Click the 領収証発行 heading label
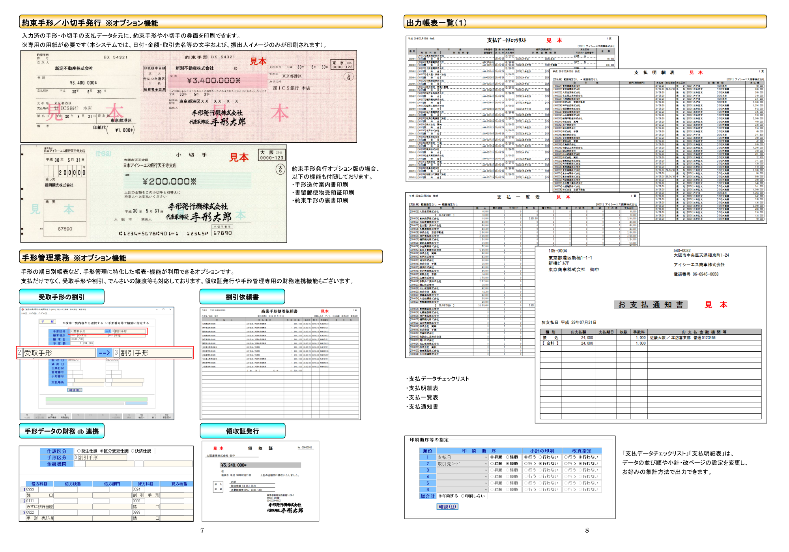 (242, 431)
